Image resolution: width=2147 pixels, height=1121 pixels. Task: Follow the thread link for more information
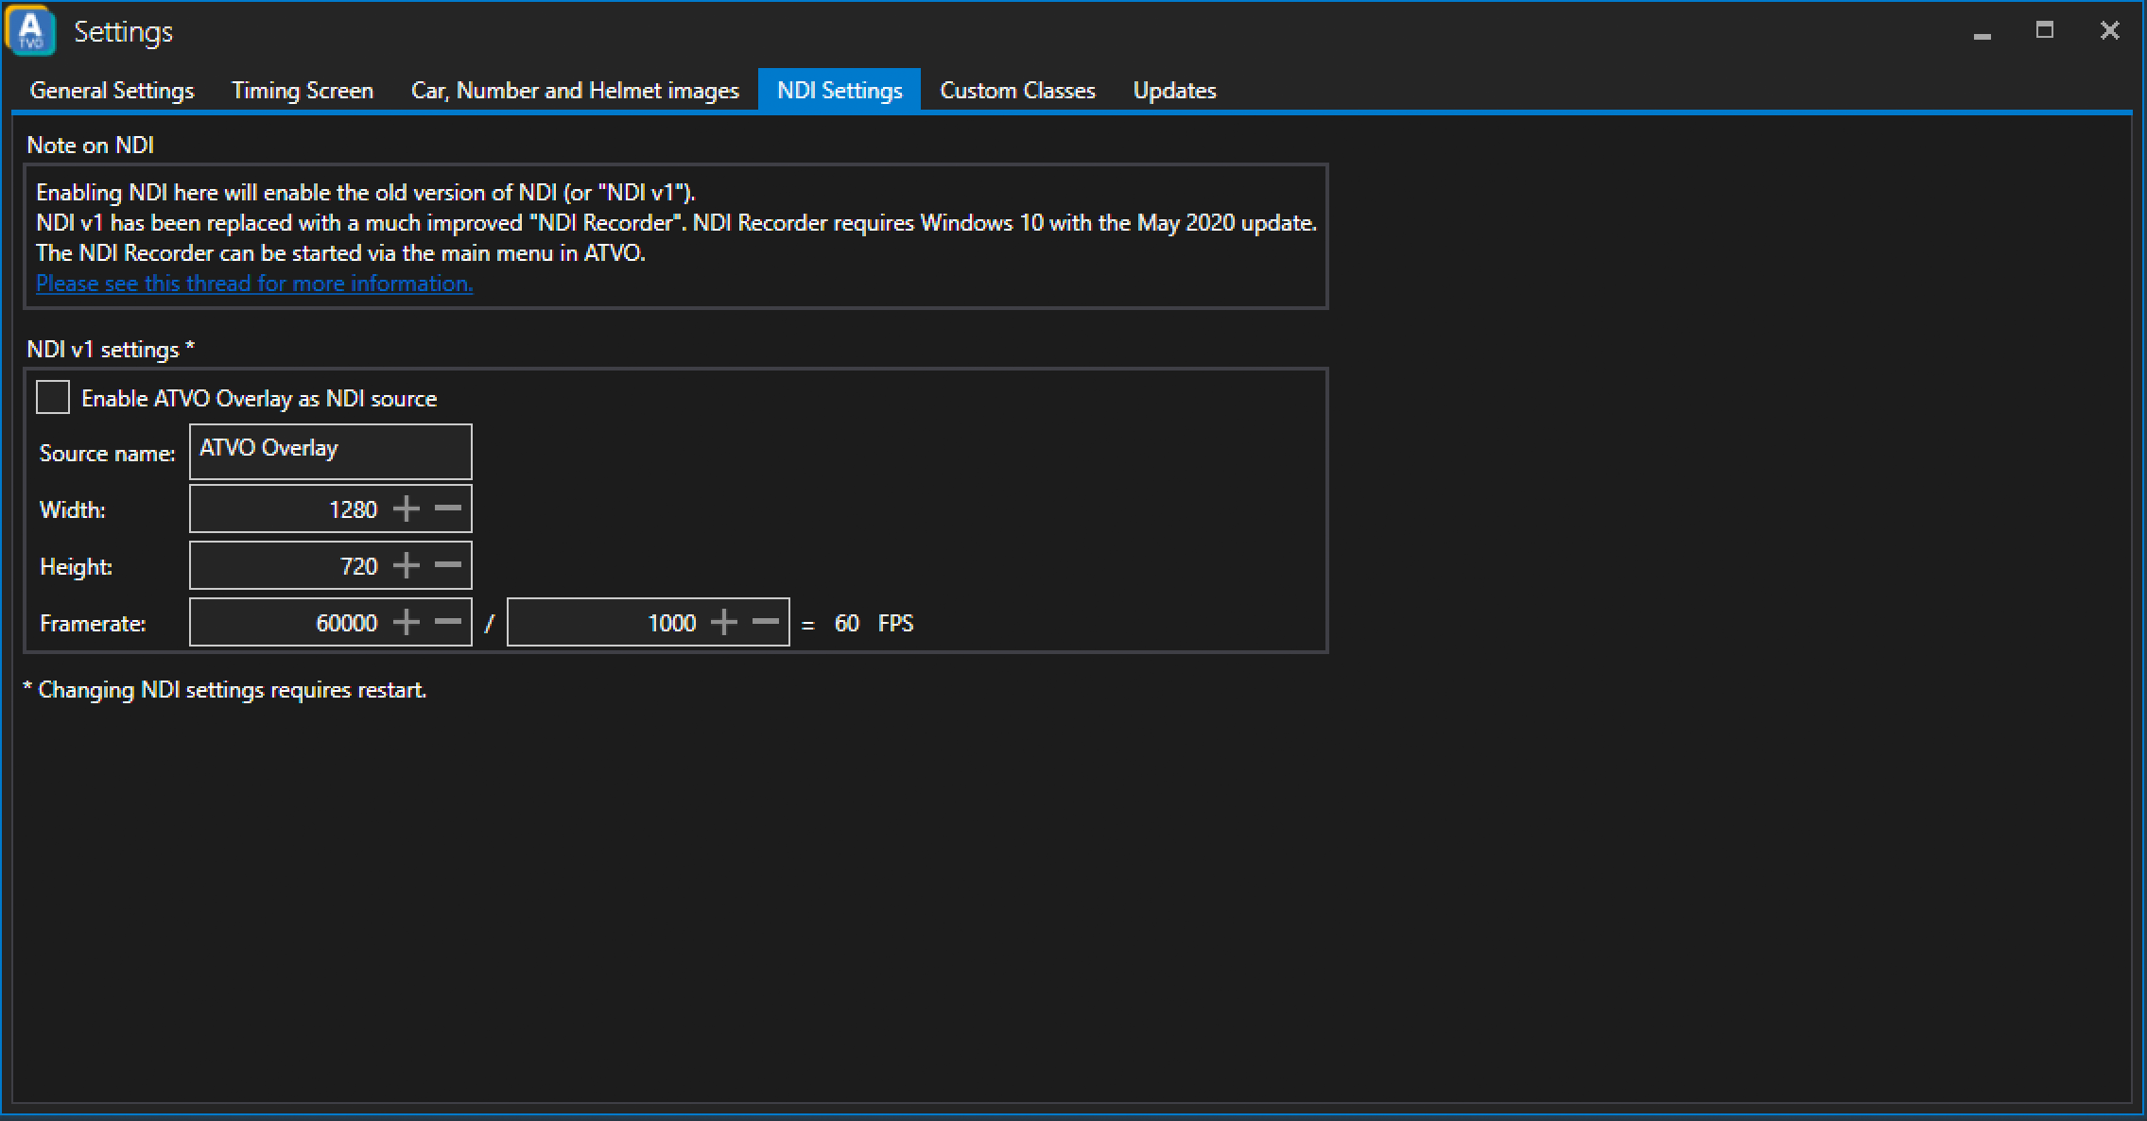point(254,284)
